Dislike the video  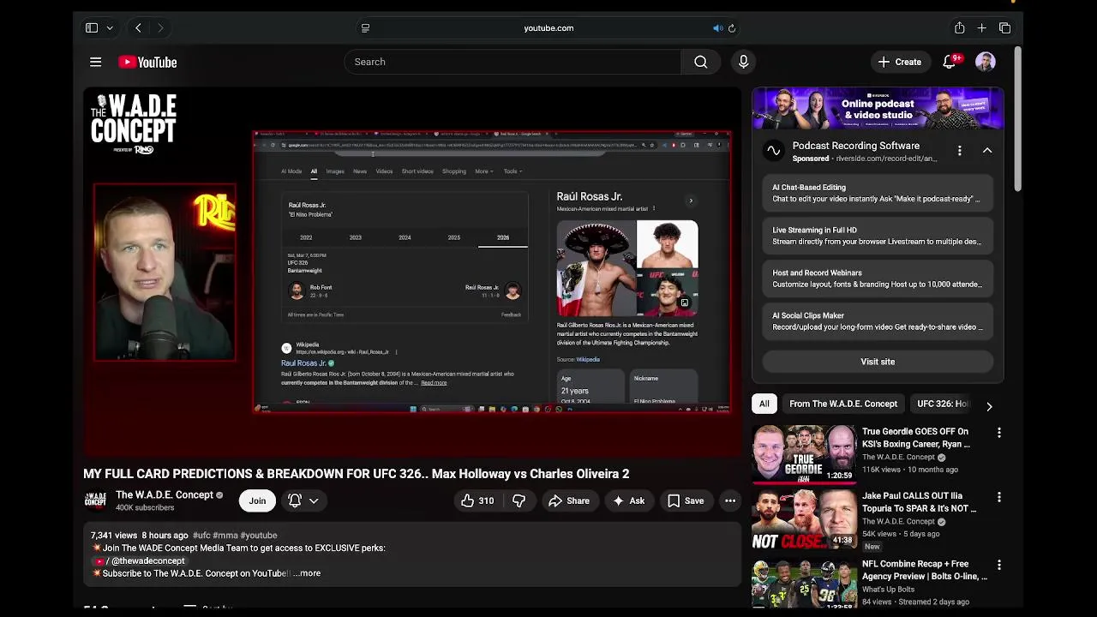click(x=519, y=500)
